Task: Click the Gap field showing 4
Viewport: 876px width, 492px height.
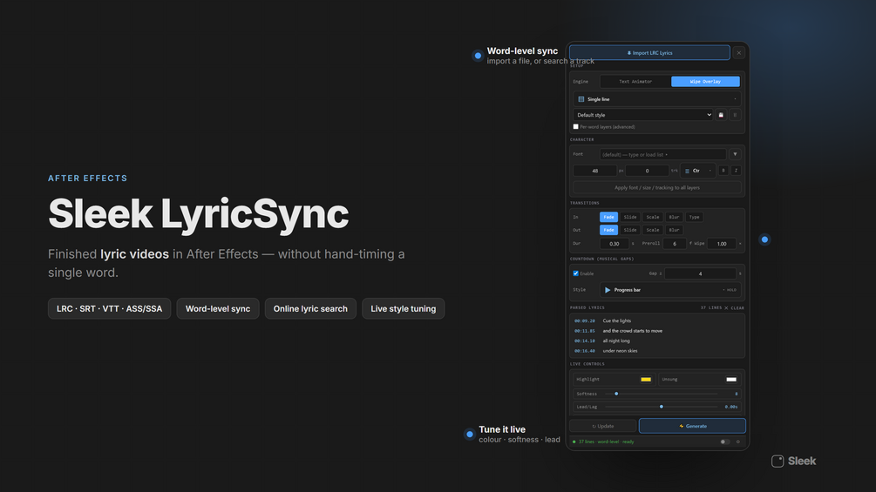Action: (x=700, y=274)
